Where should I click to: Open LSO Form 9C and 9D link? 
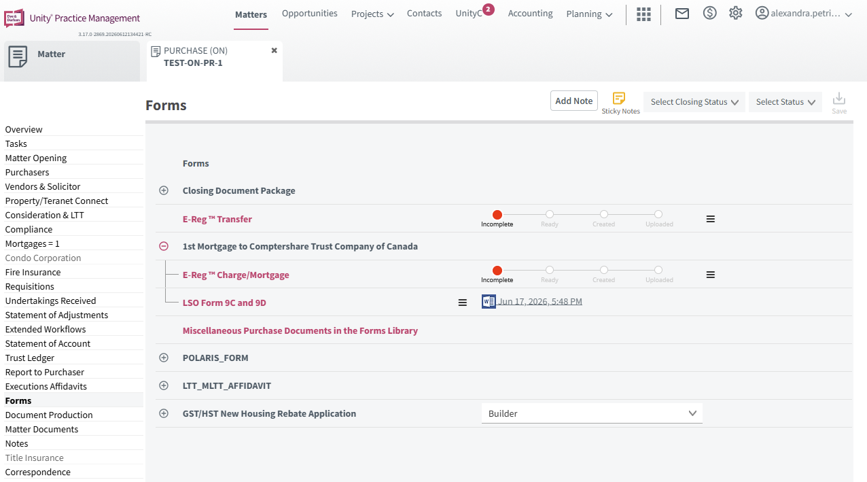(x=224, y=303)
